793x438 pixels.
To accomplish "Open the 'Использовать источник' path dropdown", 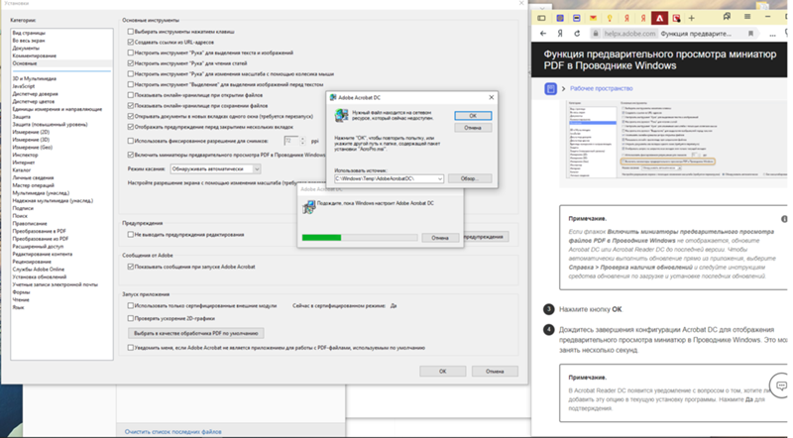I will pos(439,178).
